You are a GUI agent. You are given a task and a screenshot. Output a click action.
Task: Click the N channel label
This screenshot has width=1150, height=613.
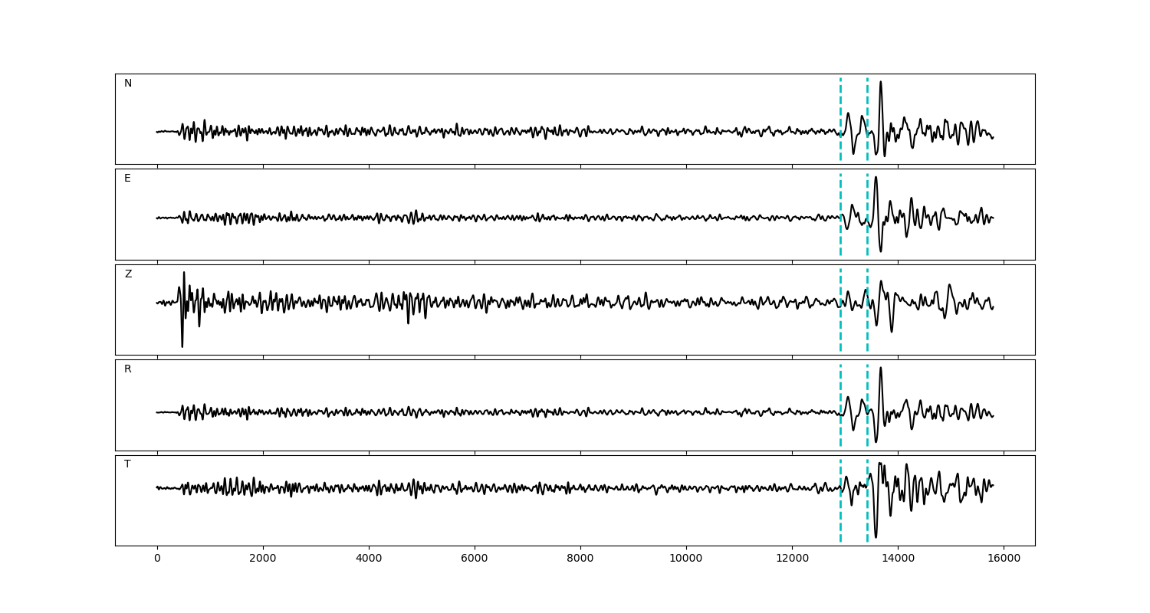pyautogui.click(x=128, y=84)
